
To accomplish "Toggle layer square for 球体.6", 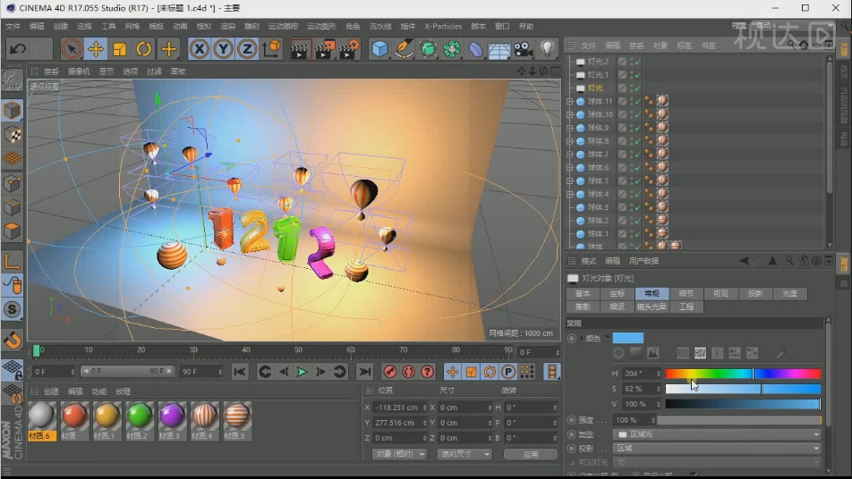I will [x=623, y=168].
